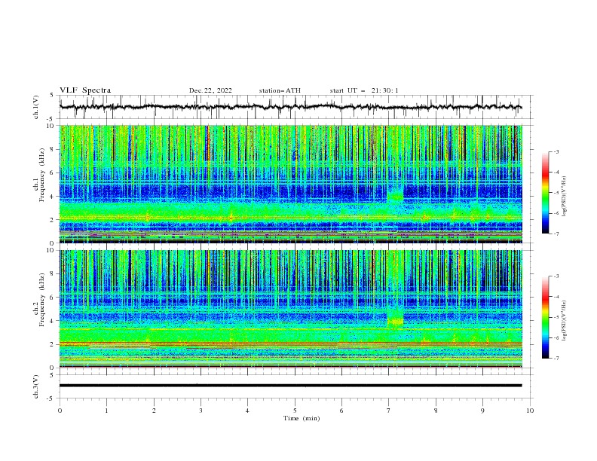Click the "10" tick on the time axis
The height and width of the screenshot is (461, 597).
[530, 411]
